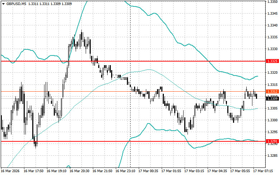Viewport: 280px width, 175px height.
Task: Click the 1.3320 value on the price scale
Action: tap(272, 73)
